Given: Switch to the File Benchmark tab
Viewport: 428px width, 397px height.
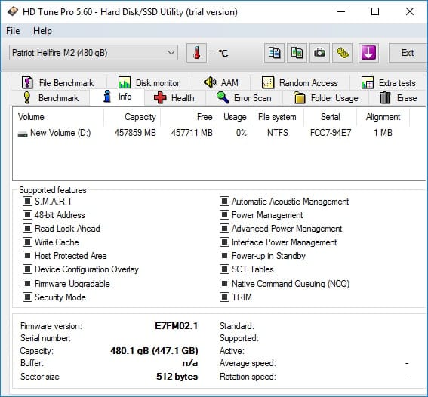Looking at the screenshot, I should (x=58, y=83).
